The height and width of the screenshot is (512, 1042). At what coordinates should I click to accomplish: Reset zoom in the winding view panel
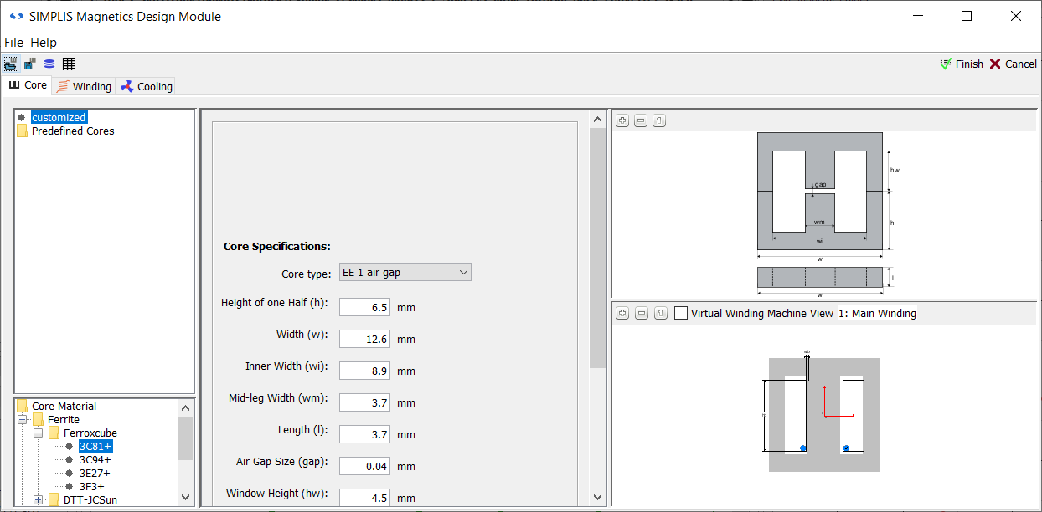coord(659,313)
